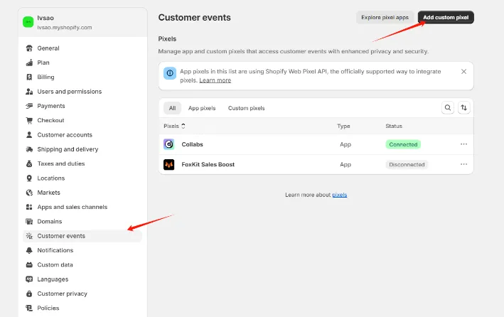Follow the Learn more link in banner
This screenshot has width=504, height=317.
(x=215, y=80)
